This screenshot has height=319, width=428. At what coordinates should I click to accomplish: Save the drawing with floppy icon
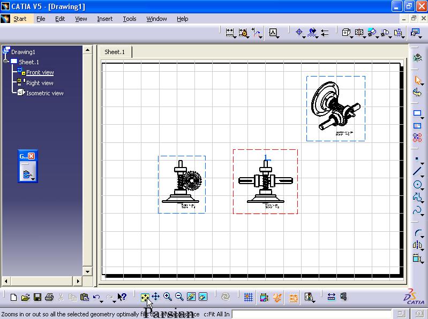[37, 297]
